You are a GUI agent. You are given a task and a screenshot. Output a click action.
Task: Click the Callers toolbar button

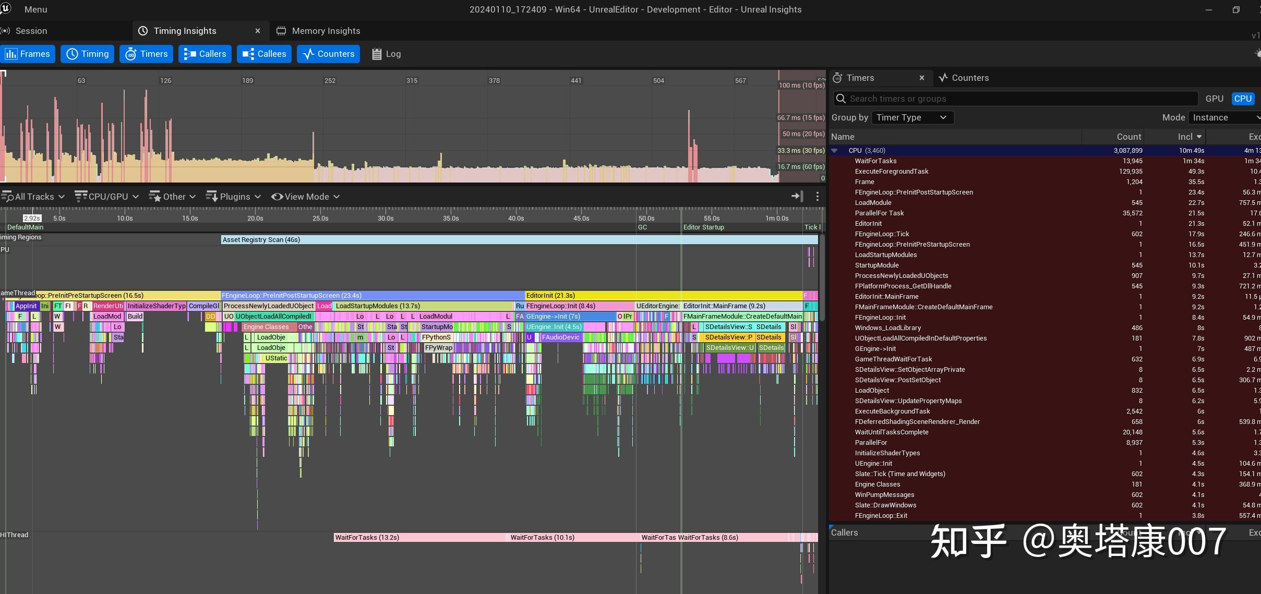point(205,54)
